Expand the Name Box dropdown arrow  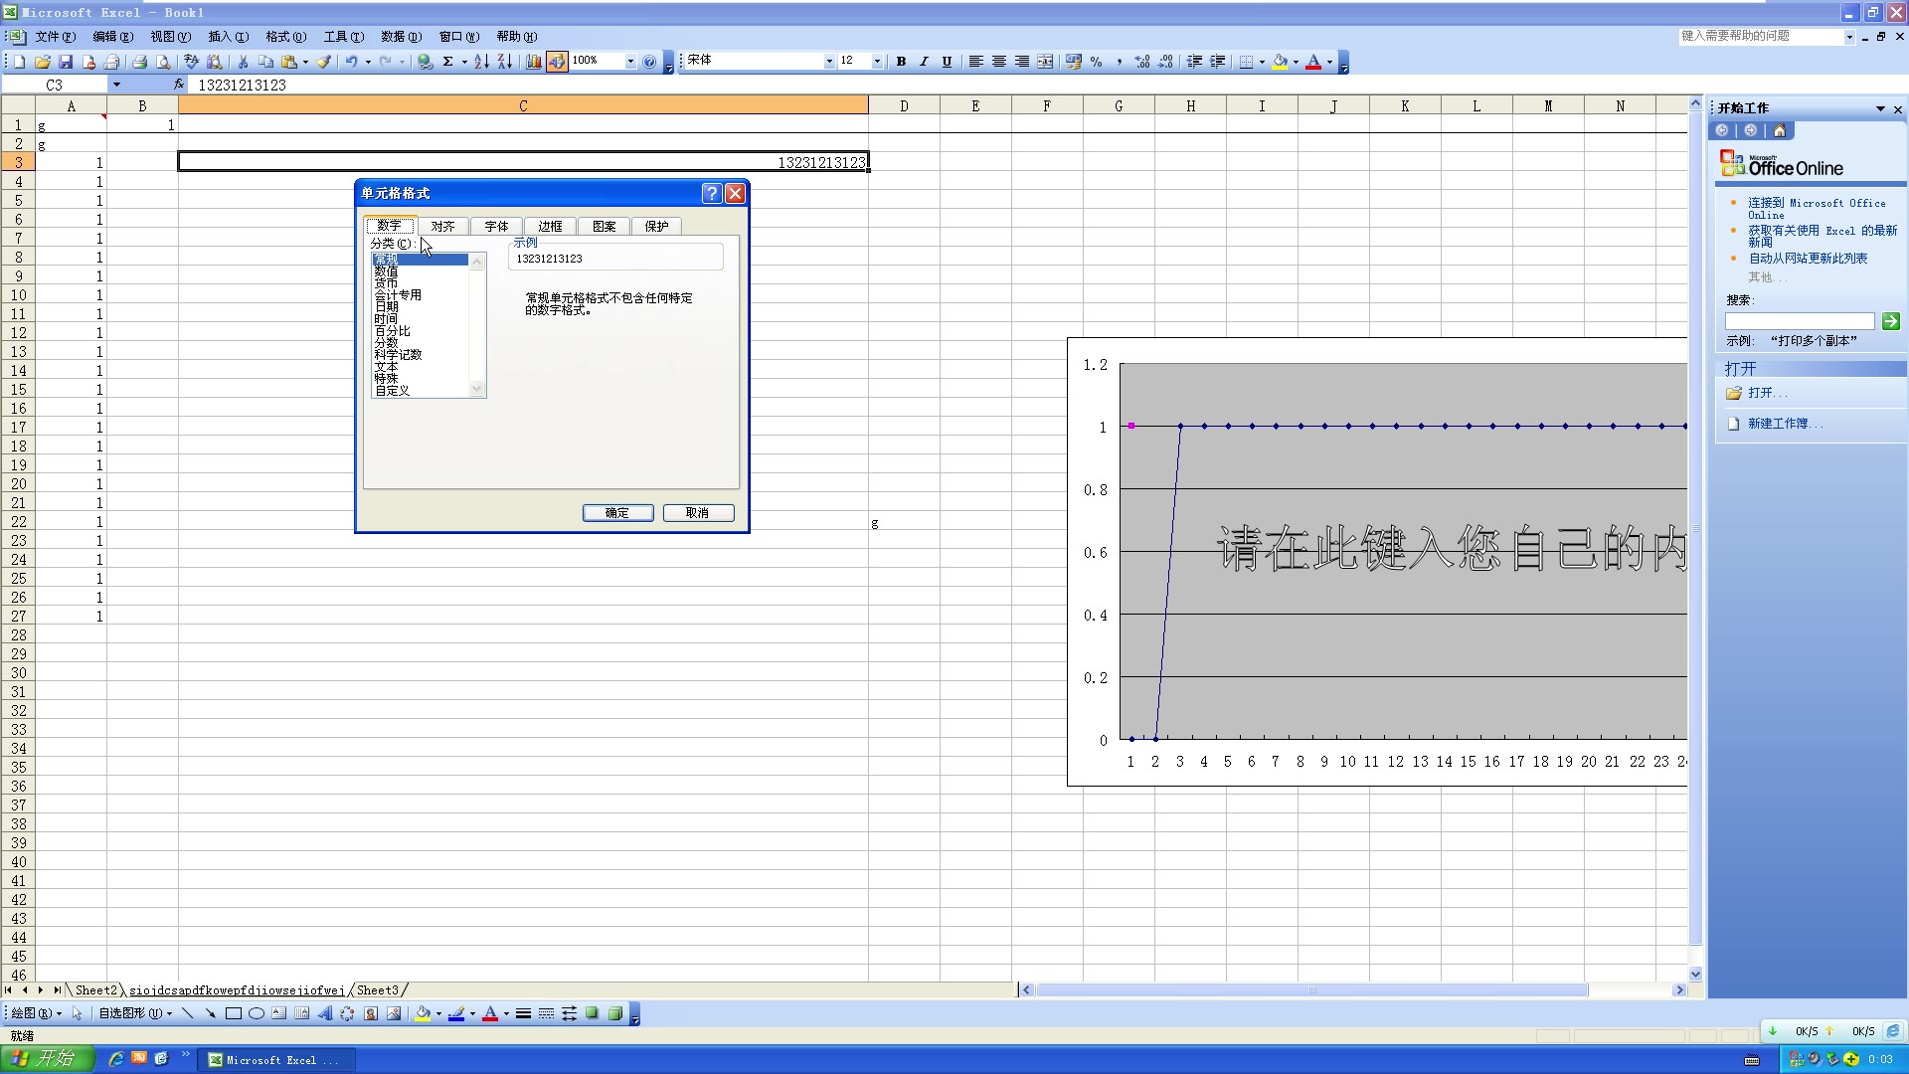point(116,85)
